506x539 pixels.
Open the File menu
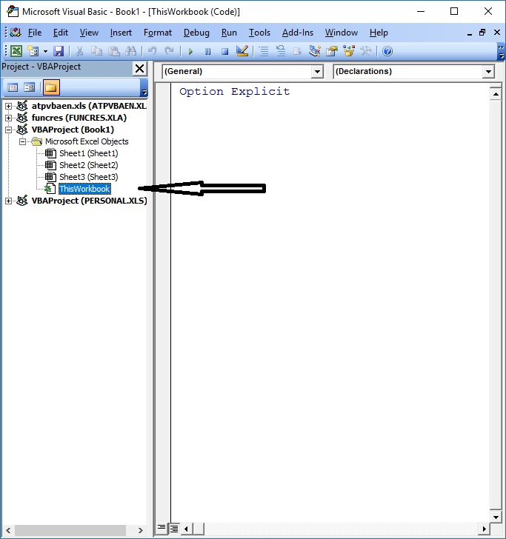[x=35, y=33]
